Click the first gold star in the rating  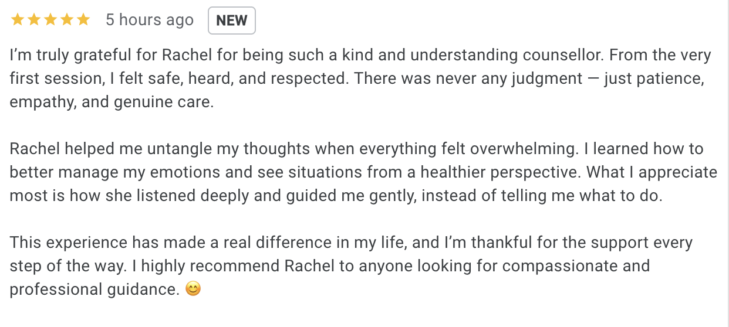click(x=17, y=20)
